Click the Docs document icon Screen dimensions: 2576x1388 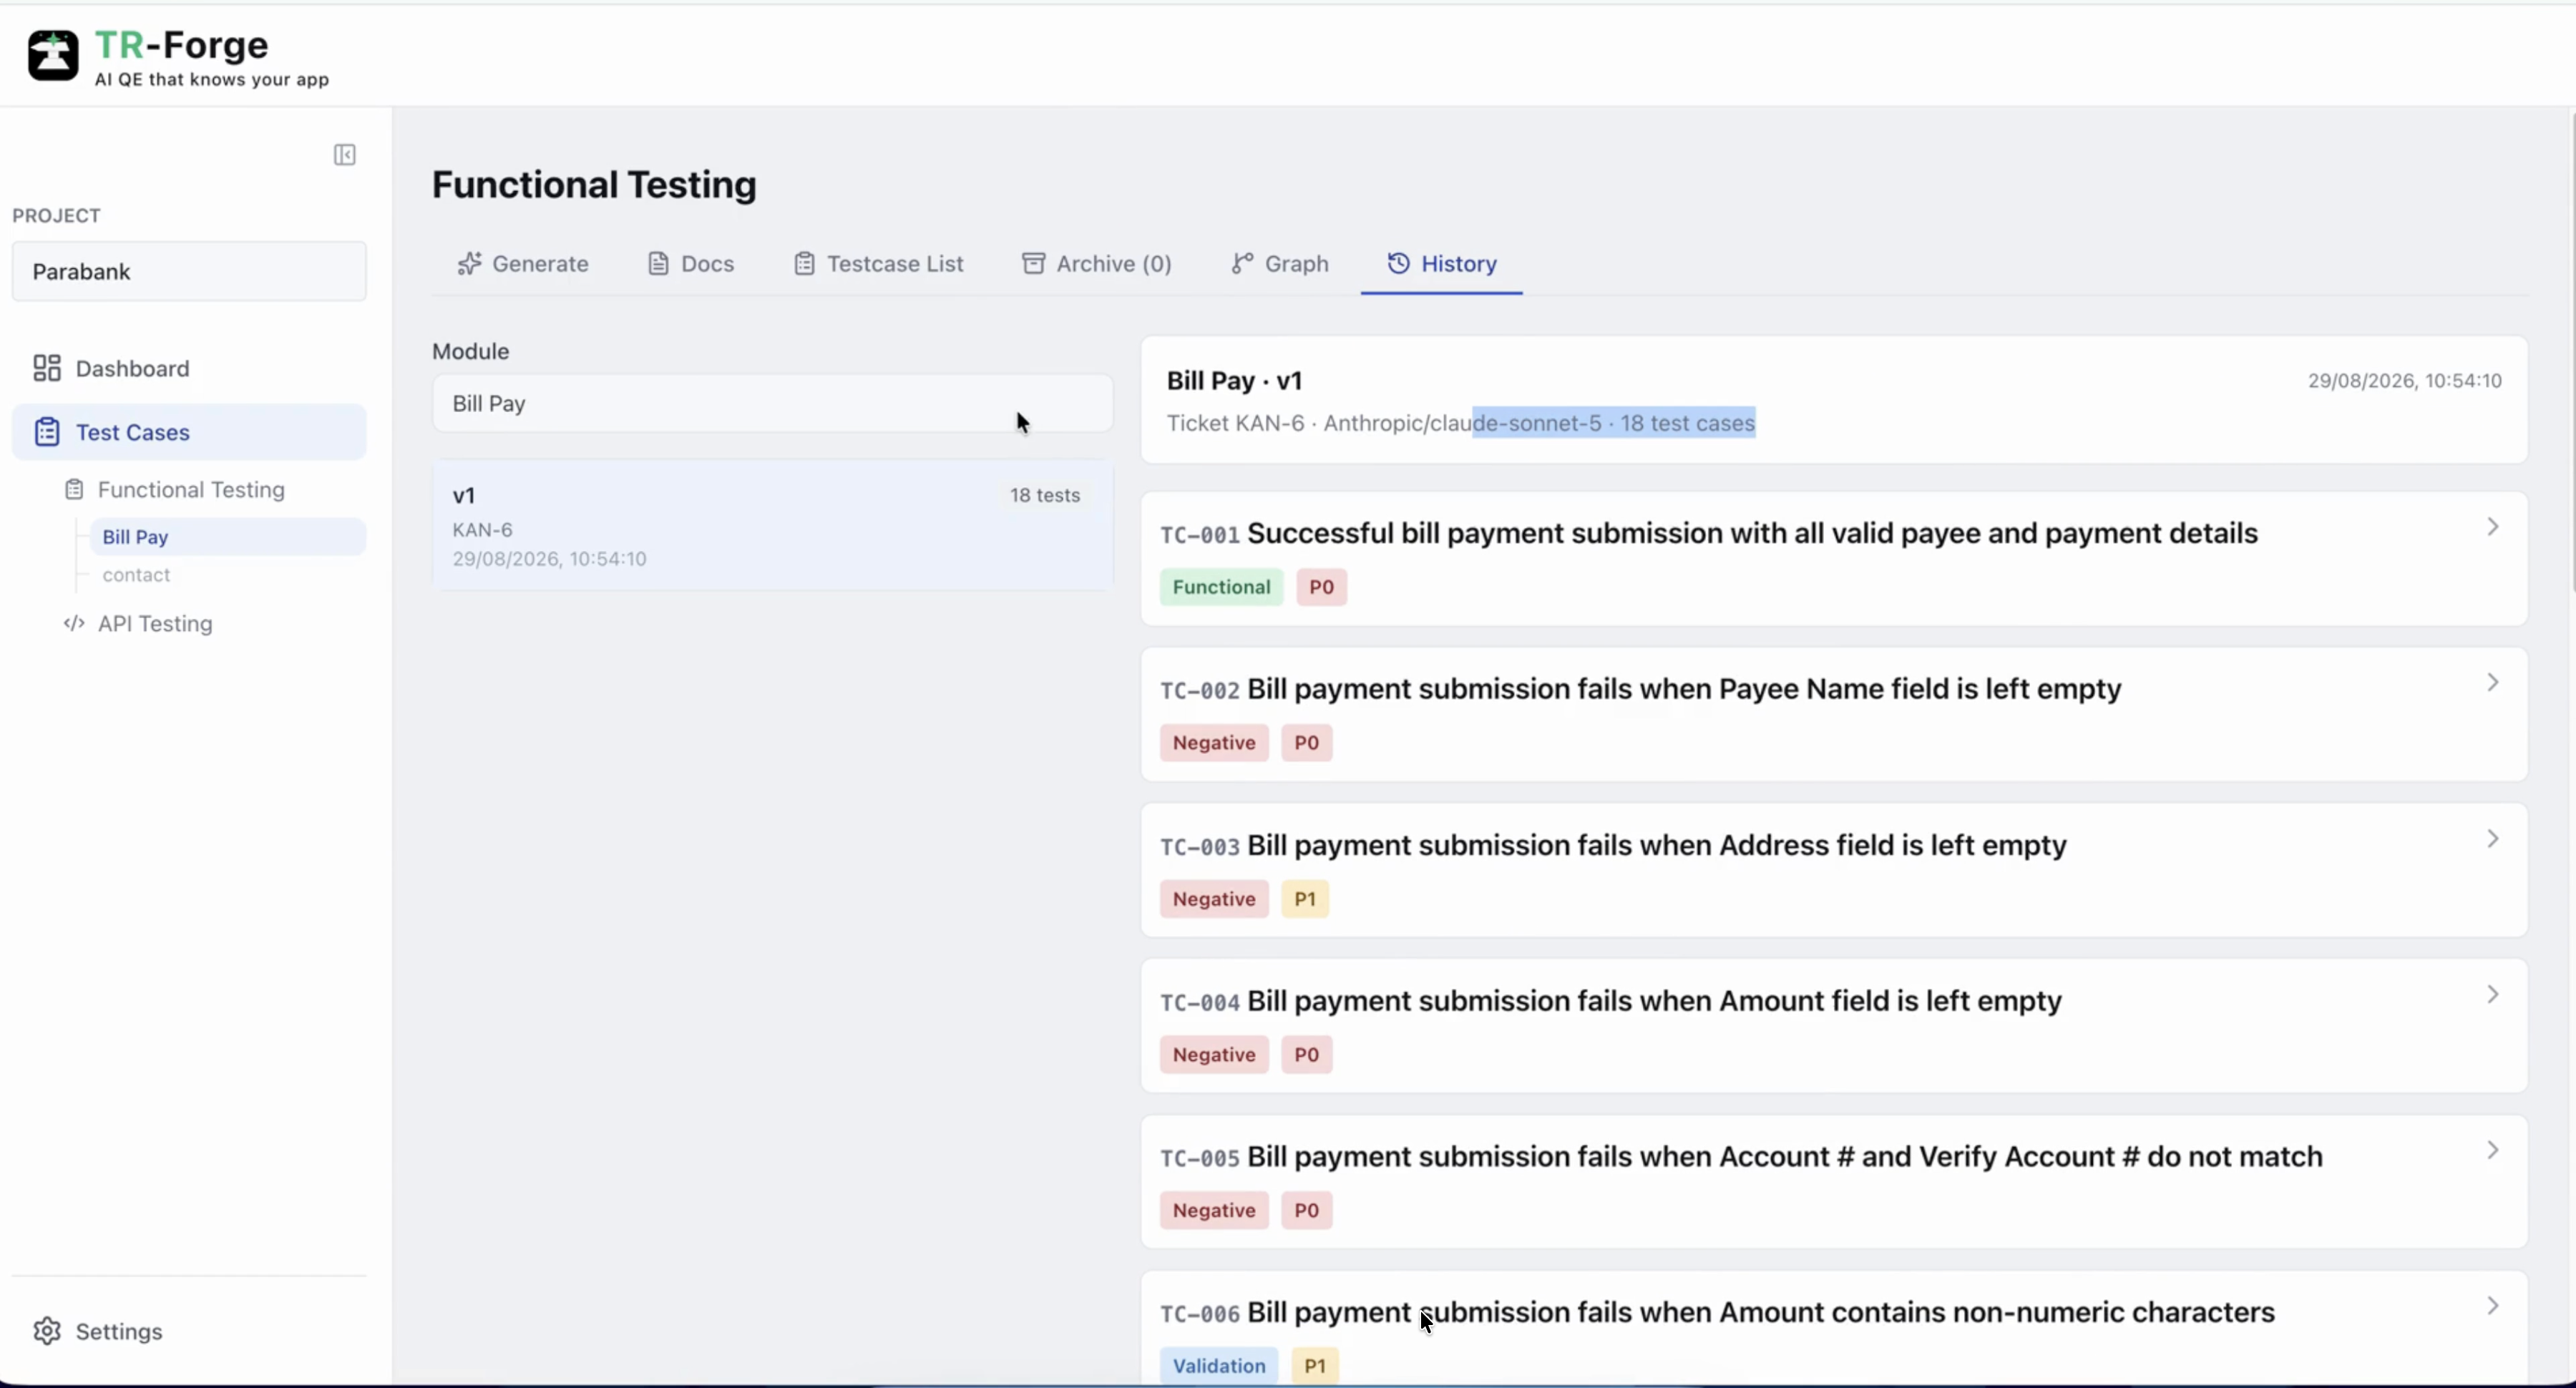[658, 263]
